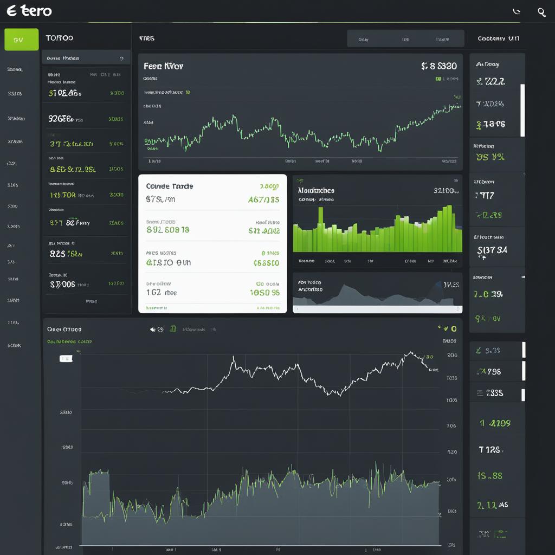Click the S137 3A value in right panel
555x555 pixels.
tap(492, 250)
